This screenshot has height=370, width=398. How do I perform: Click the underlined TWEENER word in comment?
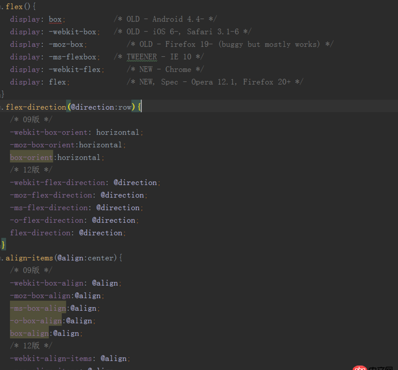[141, 57]
